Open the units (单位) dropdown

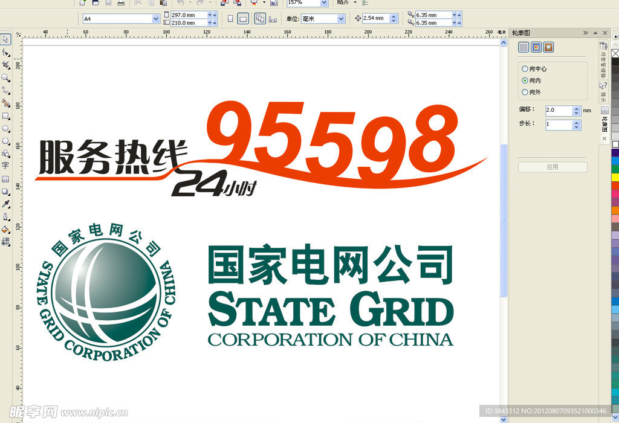[341, 19]
